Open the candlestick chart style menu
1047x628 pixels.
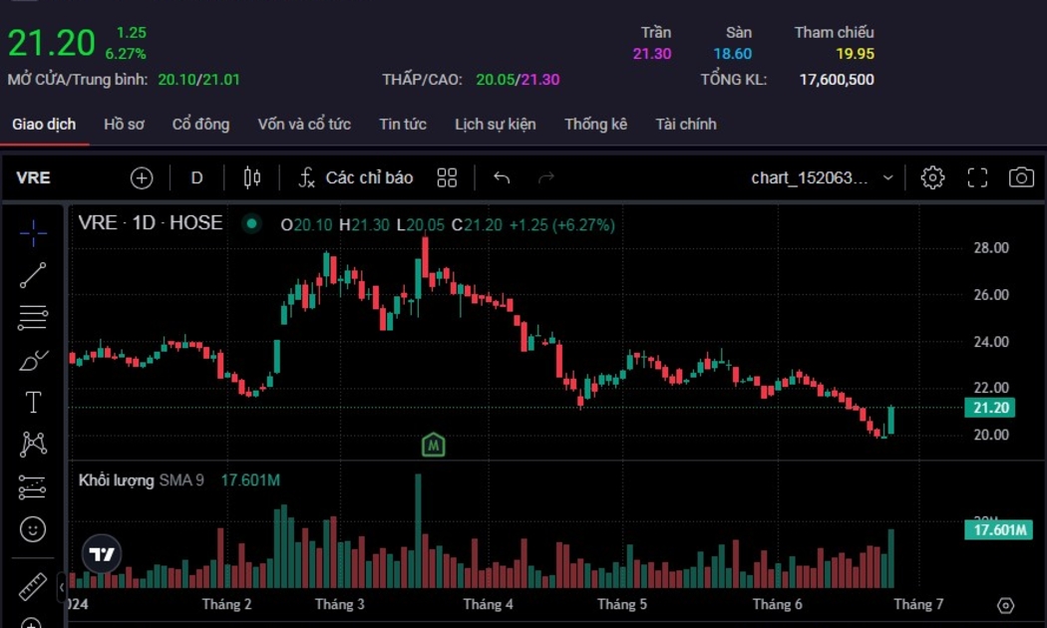[252, 177]
